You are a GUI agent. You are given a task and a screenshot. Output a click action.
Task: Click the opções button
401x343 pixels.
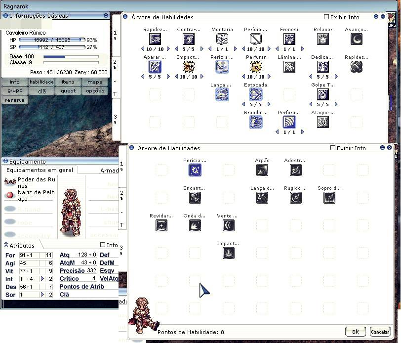(95, 90)
